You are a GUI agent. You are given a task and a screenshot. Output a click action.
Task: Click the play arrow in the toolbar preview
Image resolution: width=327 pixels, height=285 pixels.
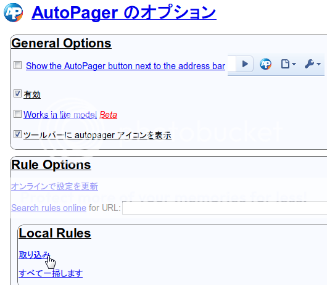[245, 64]
